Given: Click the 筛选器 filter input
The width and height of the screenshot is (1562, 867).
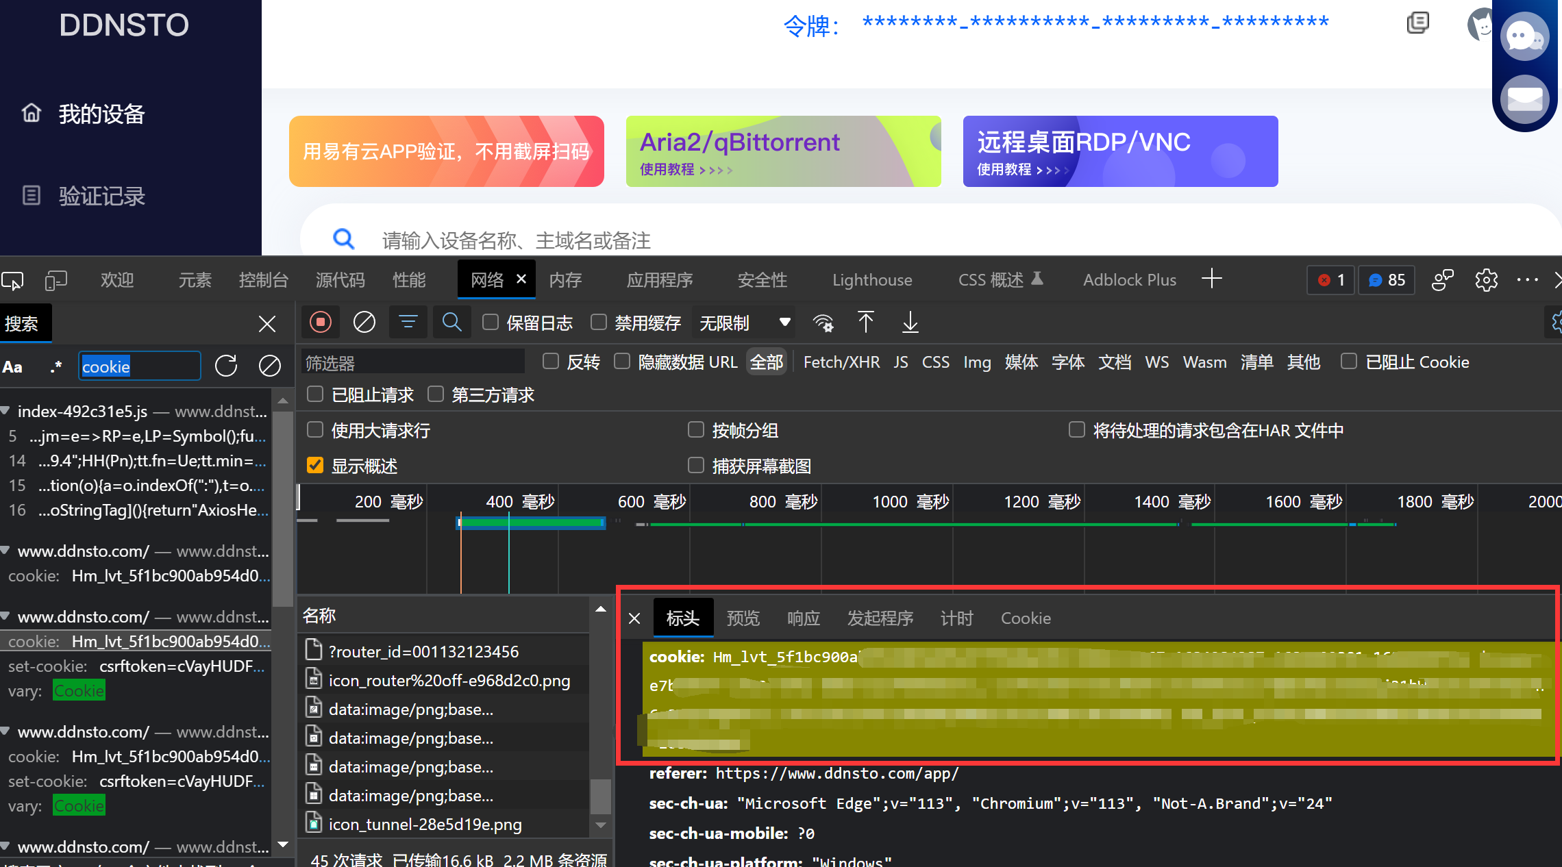Looking at the screenshot, I should (x=412, y=362).
